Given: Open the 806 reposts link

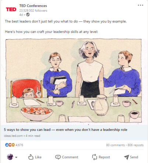Looking at the screenshot, I should tap(135, 145).
